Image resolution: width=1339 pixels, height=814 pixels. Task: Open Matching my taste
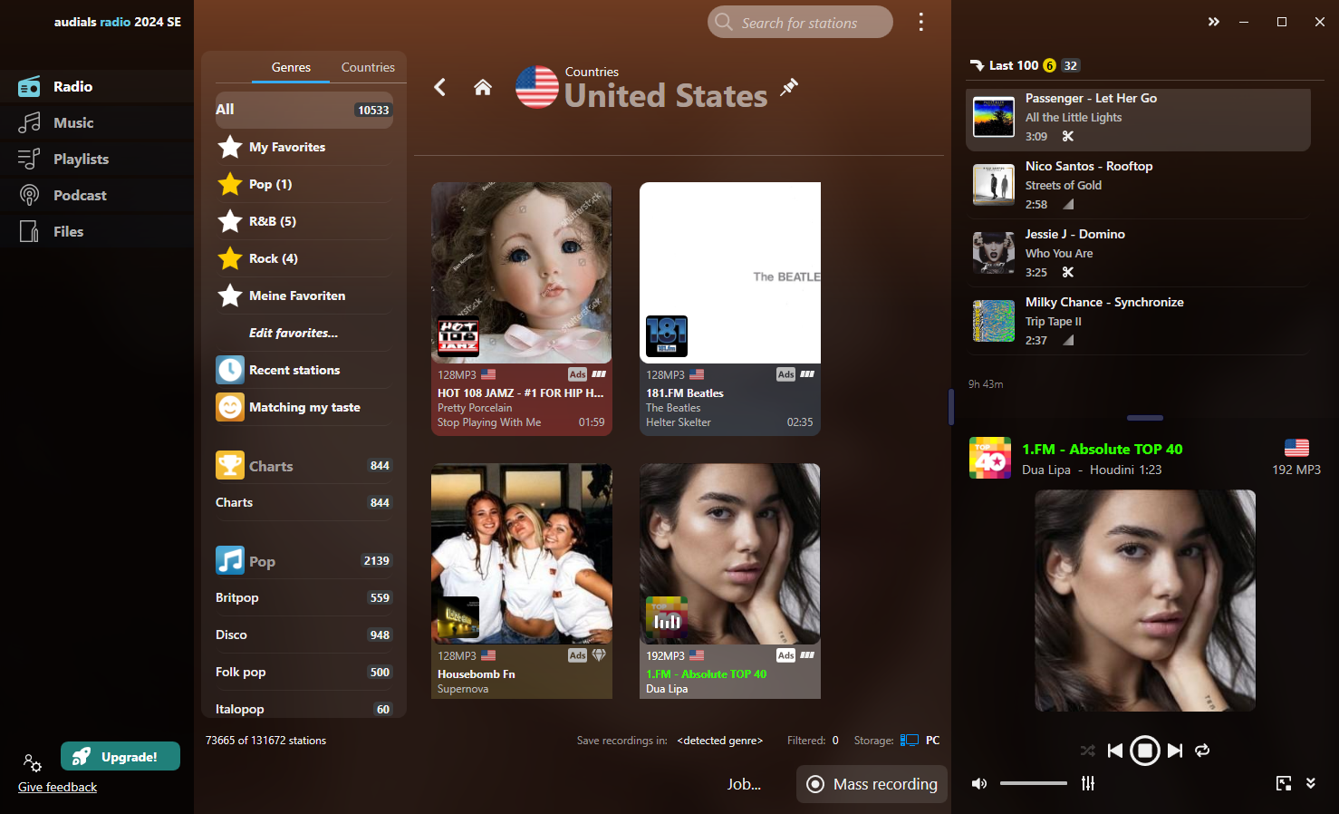click(303, 407)
